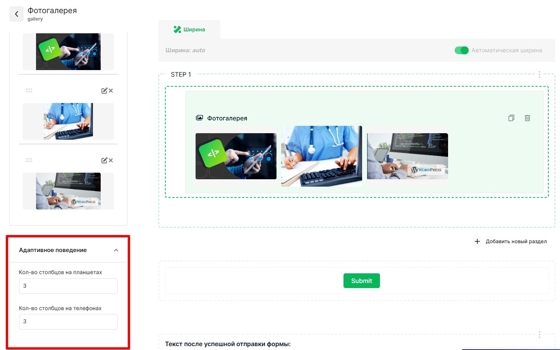Focus the phone columns count field
The height and width of the screenshot is (350, 560).
68,322
